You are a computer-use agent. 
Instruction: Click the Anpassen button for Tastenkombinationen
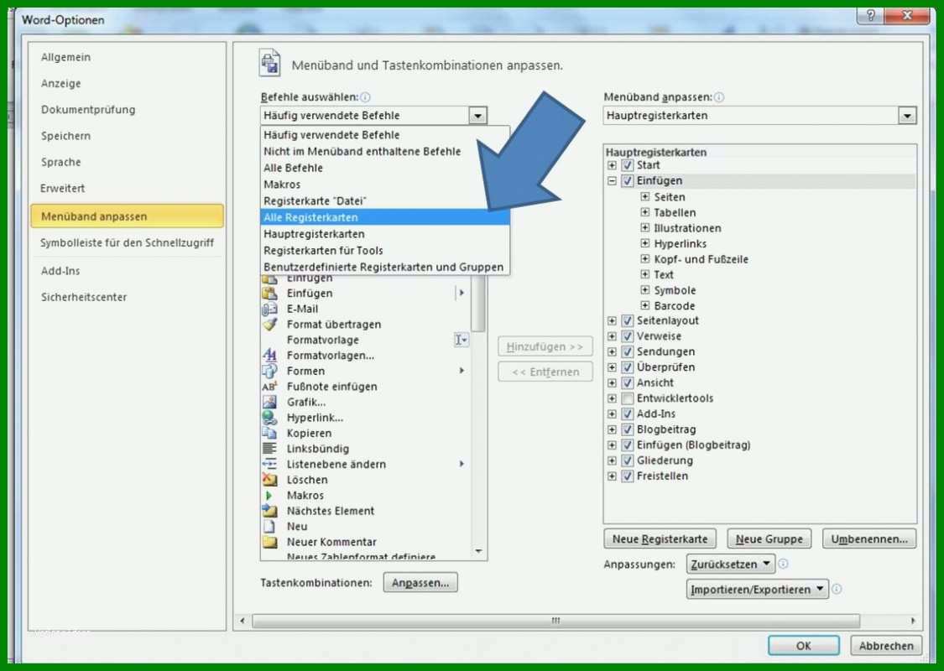click(420, 583)
